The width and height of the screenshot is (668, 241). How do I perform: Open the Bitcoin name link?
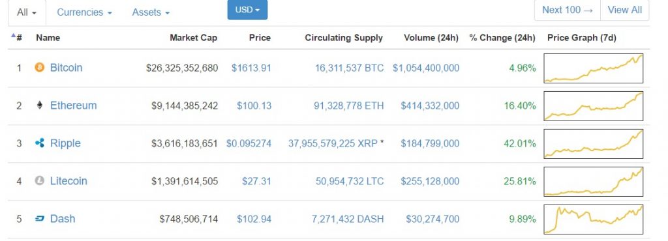(66, 68)
